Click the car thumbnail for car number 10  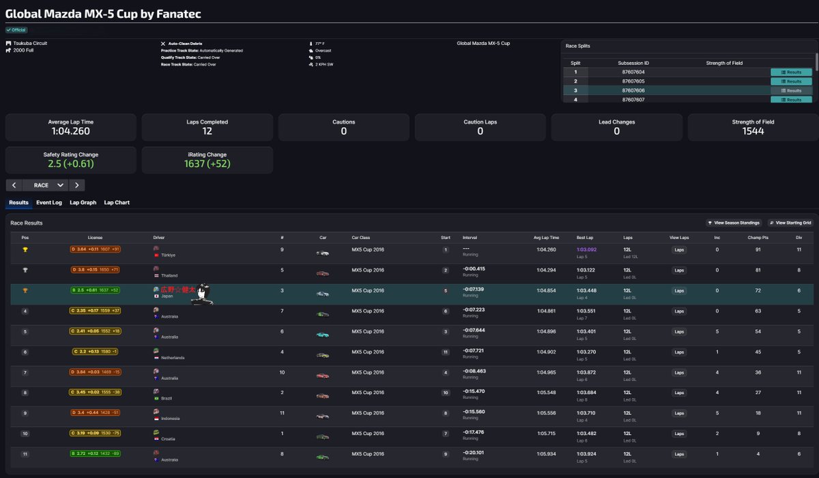tap(323, 376)
